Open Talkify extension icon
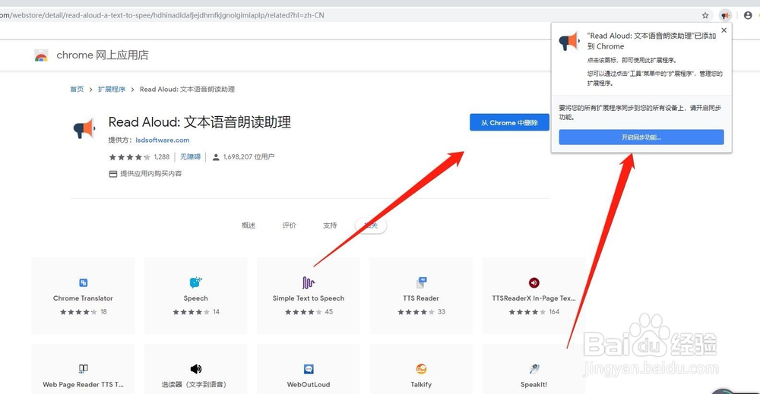This screenshot has width=760, height=394. coord(421,369)
